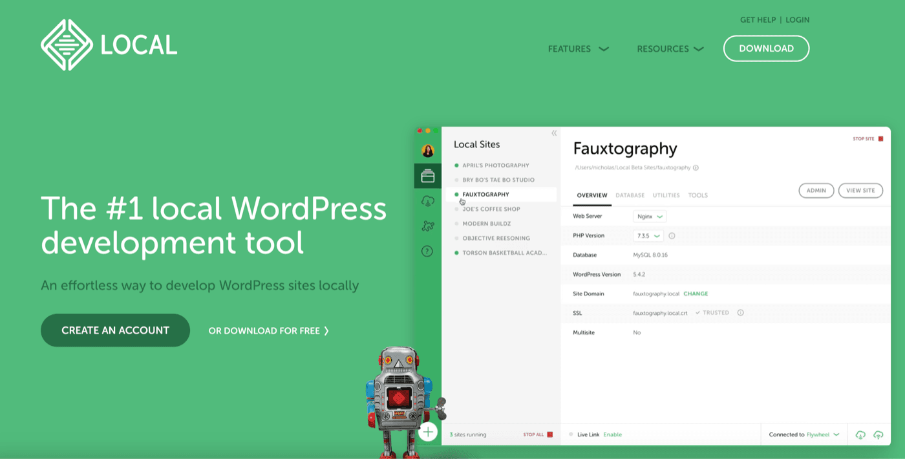This screenshot has width=905, height=459.
Task: Click the pull from Flywheel cloud download icon
Action: pyautogui.click(x=860, y=435)
